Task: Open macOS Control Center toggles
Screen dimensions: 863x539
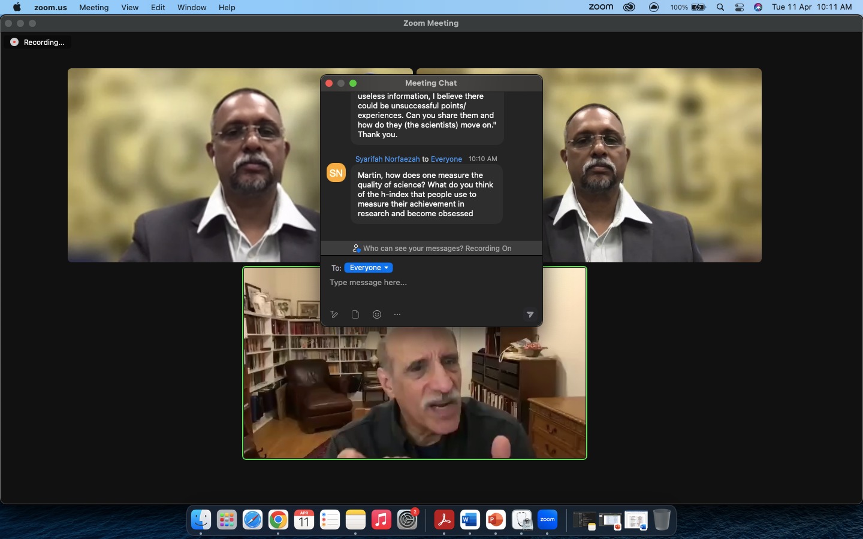Action: [x=740, y=7]
